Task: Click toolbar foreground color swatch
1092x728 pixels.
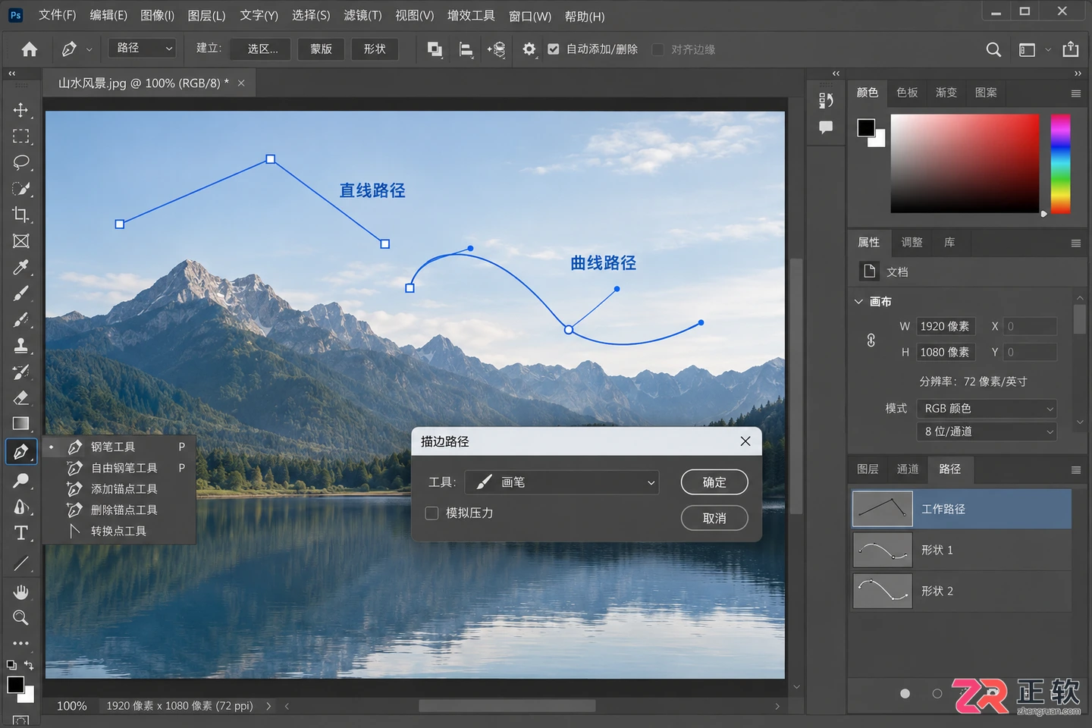Action: point(15,685)
